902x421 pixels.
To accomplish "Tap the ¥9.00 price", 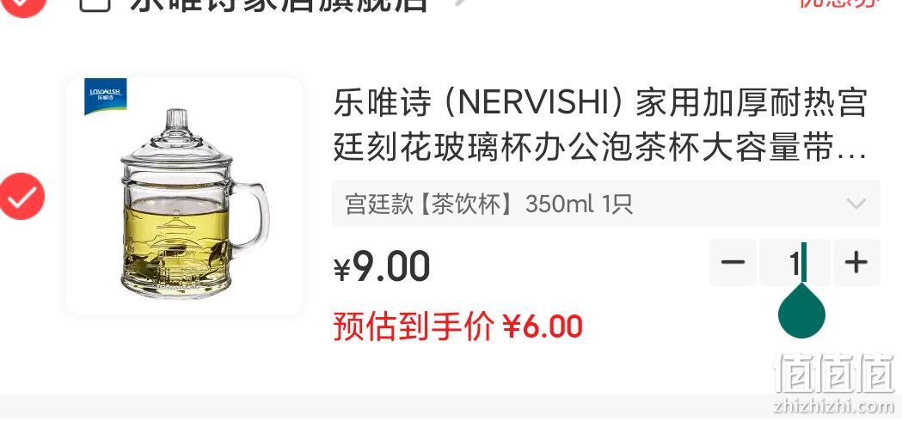I will [x=382, y=266].
